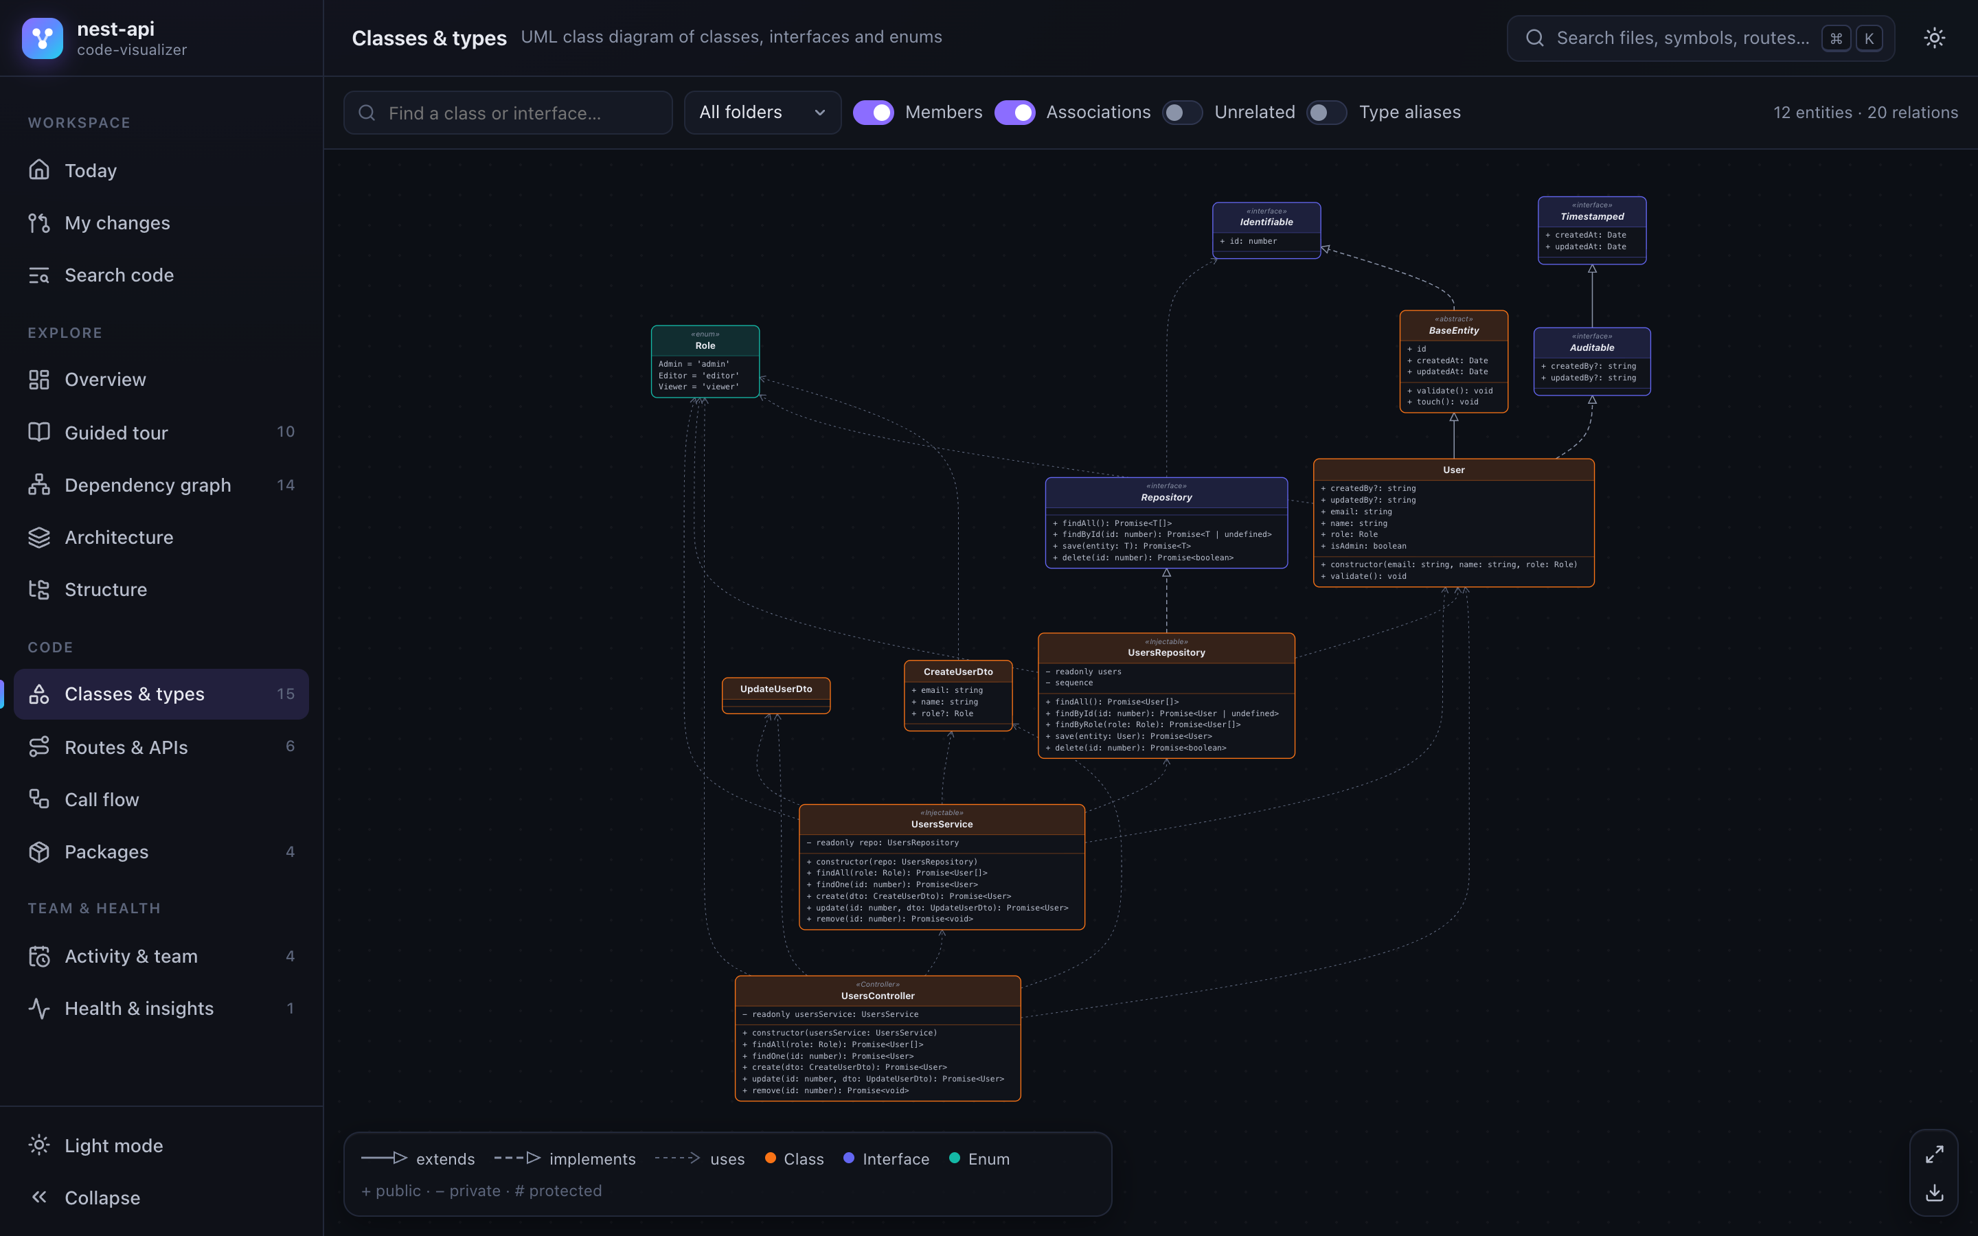
Task: Click the nest-api logo icon
Action: (43, 38)
